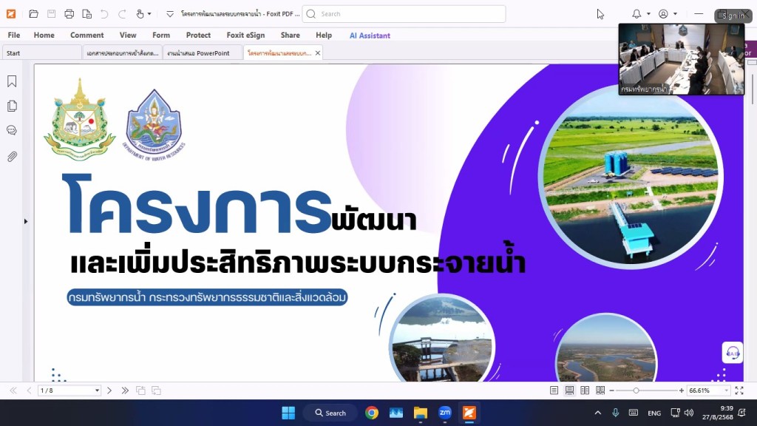Open the Share ribbon tab
757x426 pixels.
(x=290, y=35)
